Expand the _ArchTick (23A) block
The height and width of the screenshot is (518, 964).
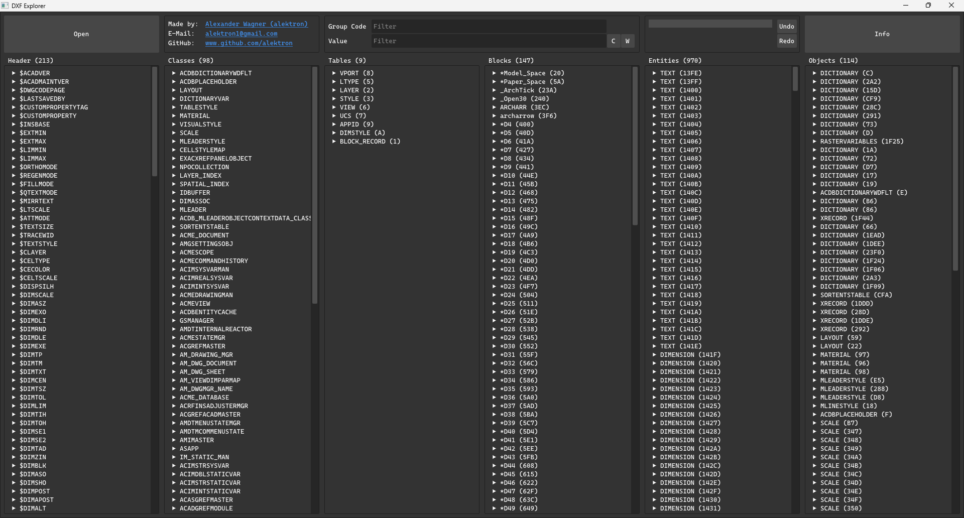point(494,90)
